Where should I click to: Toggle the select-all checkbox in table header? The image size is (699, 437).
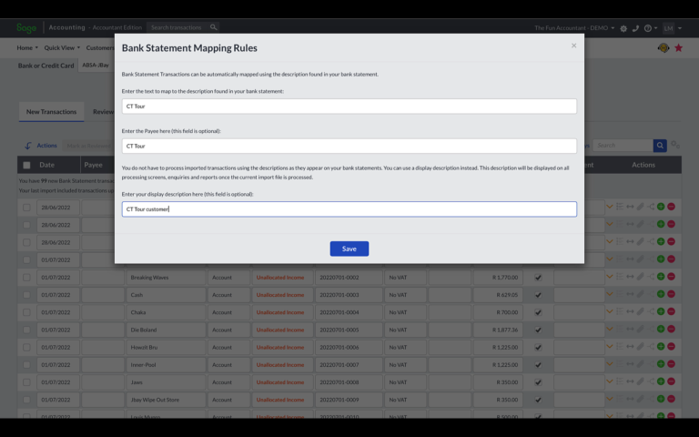pos(26,165)
